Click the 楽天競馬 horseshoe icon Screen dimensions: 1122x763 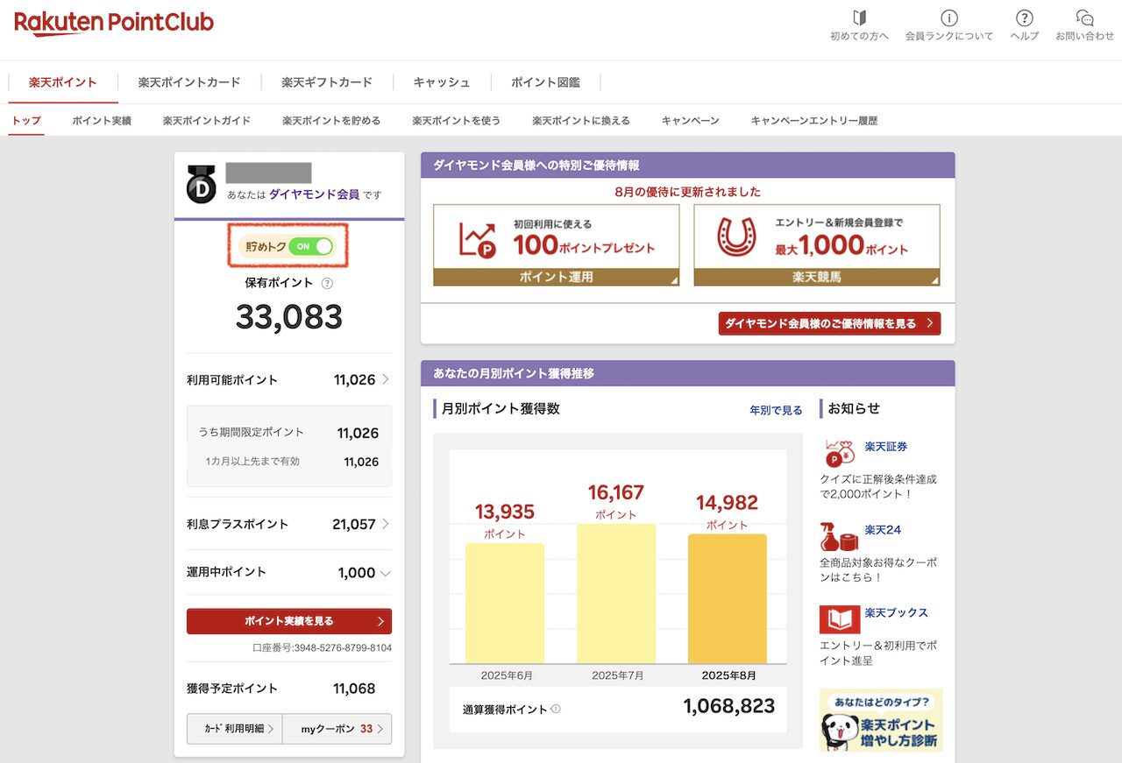[737, 237]
